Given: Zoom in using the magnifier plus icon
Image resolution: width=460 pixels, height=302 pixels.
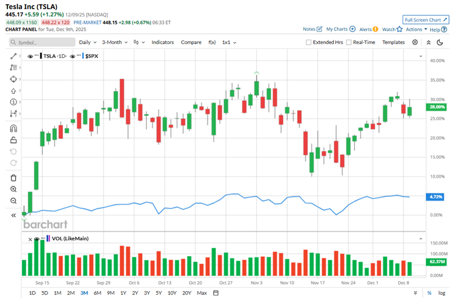Looking at the screenshot, I should (x=13, y=190).
